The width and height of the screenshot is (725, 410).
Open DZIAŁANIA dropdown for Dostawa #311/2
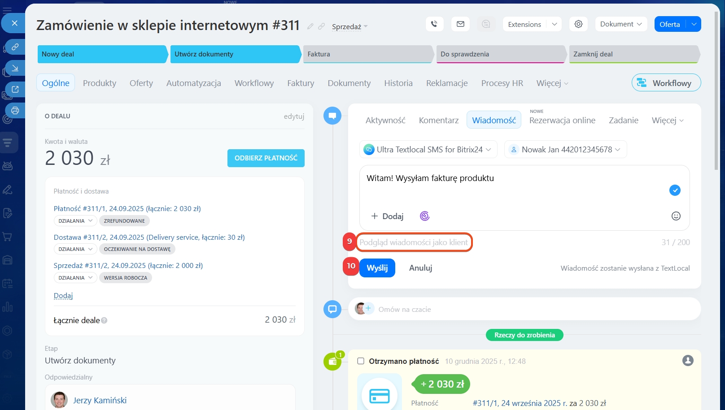(75, 249)
